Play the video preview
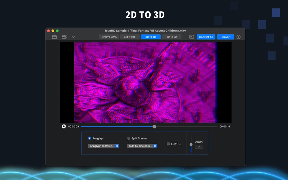The width and height of the screenshot is (288, 180). (x=64, y=126)
